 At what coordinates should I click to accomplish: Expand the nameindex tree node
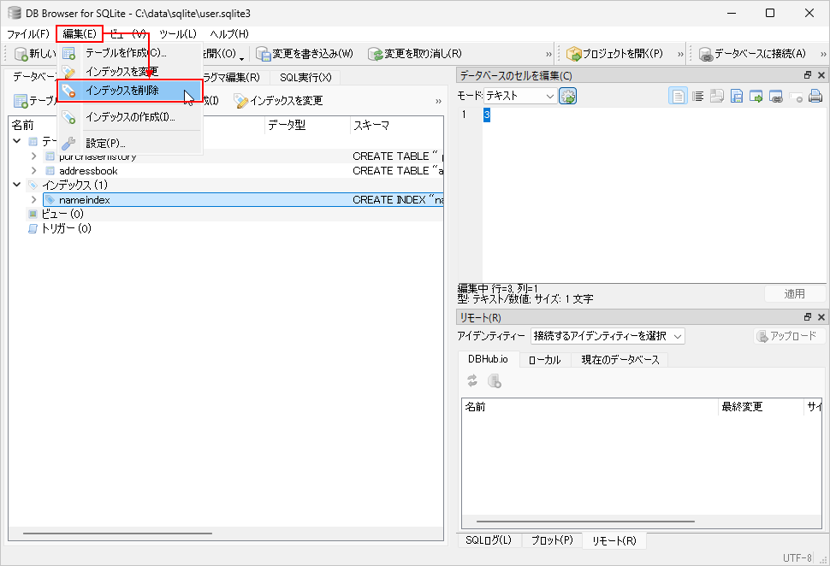tap(34, 200)
